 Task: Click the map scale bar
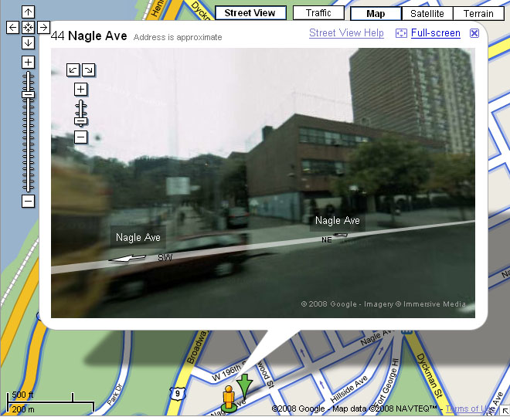(51, 402)
